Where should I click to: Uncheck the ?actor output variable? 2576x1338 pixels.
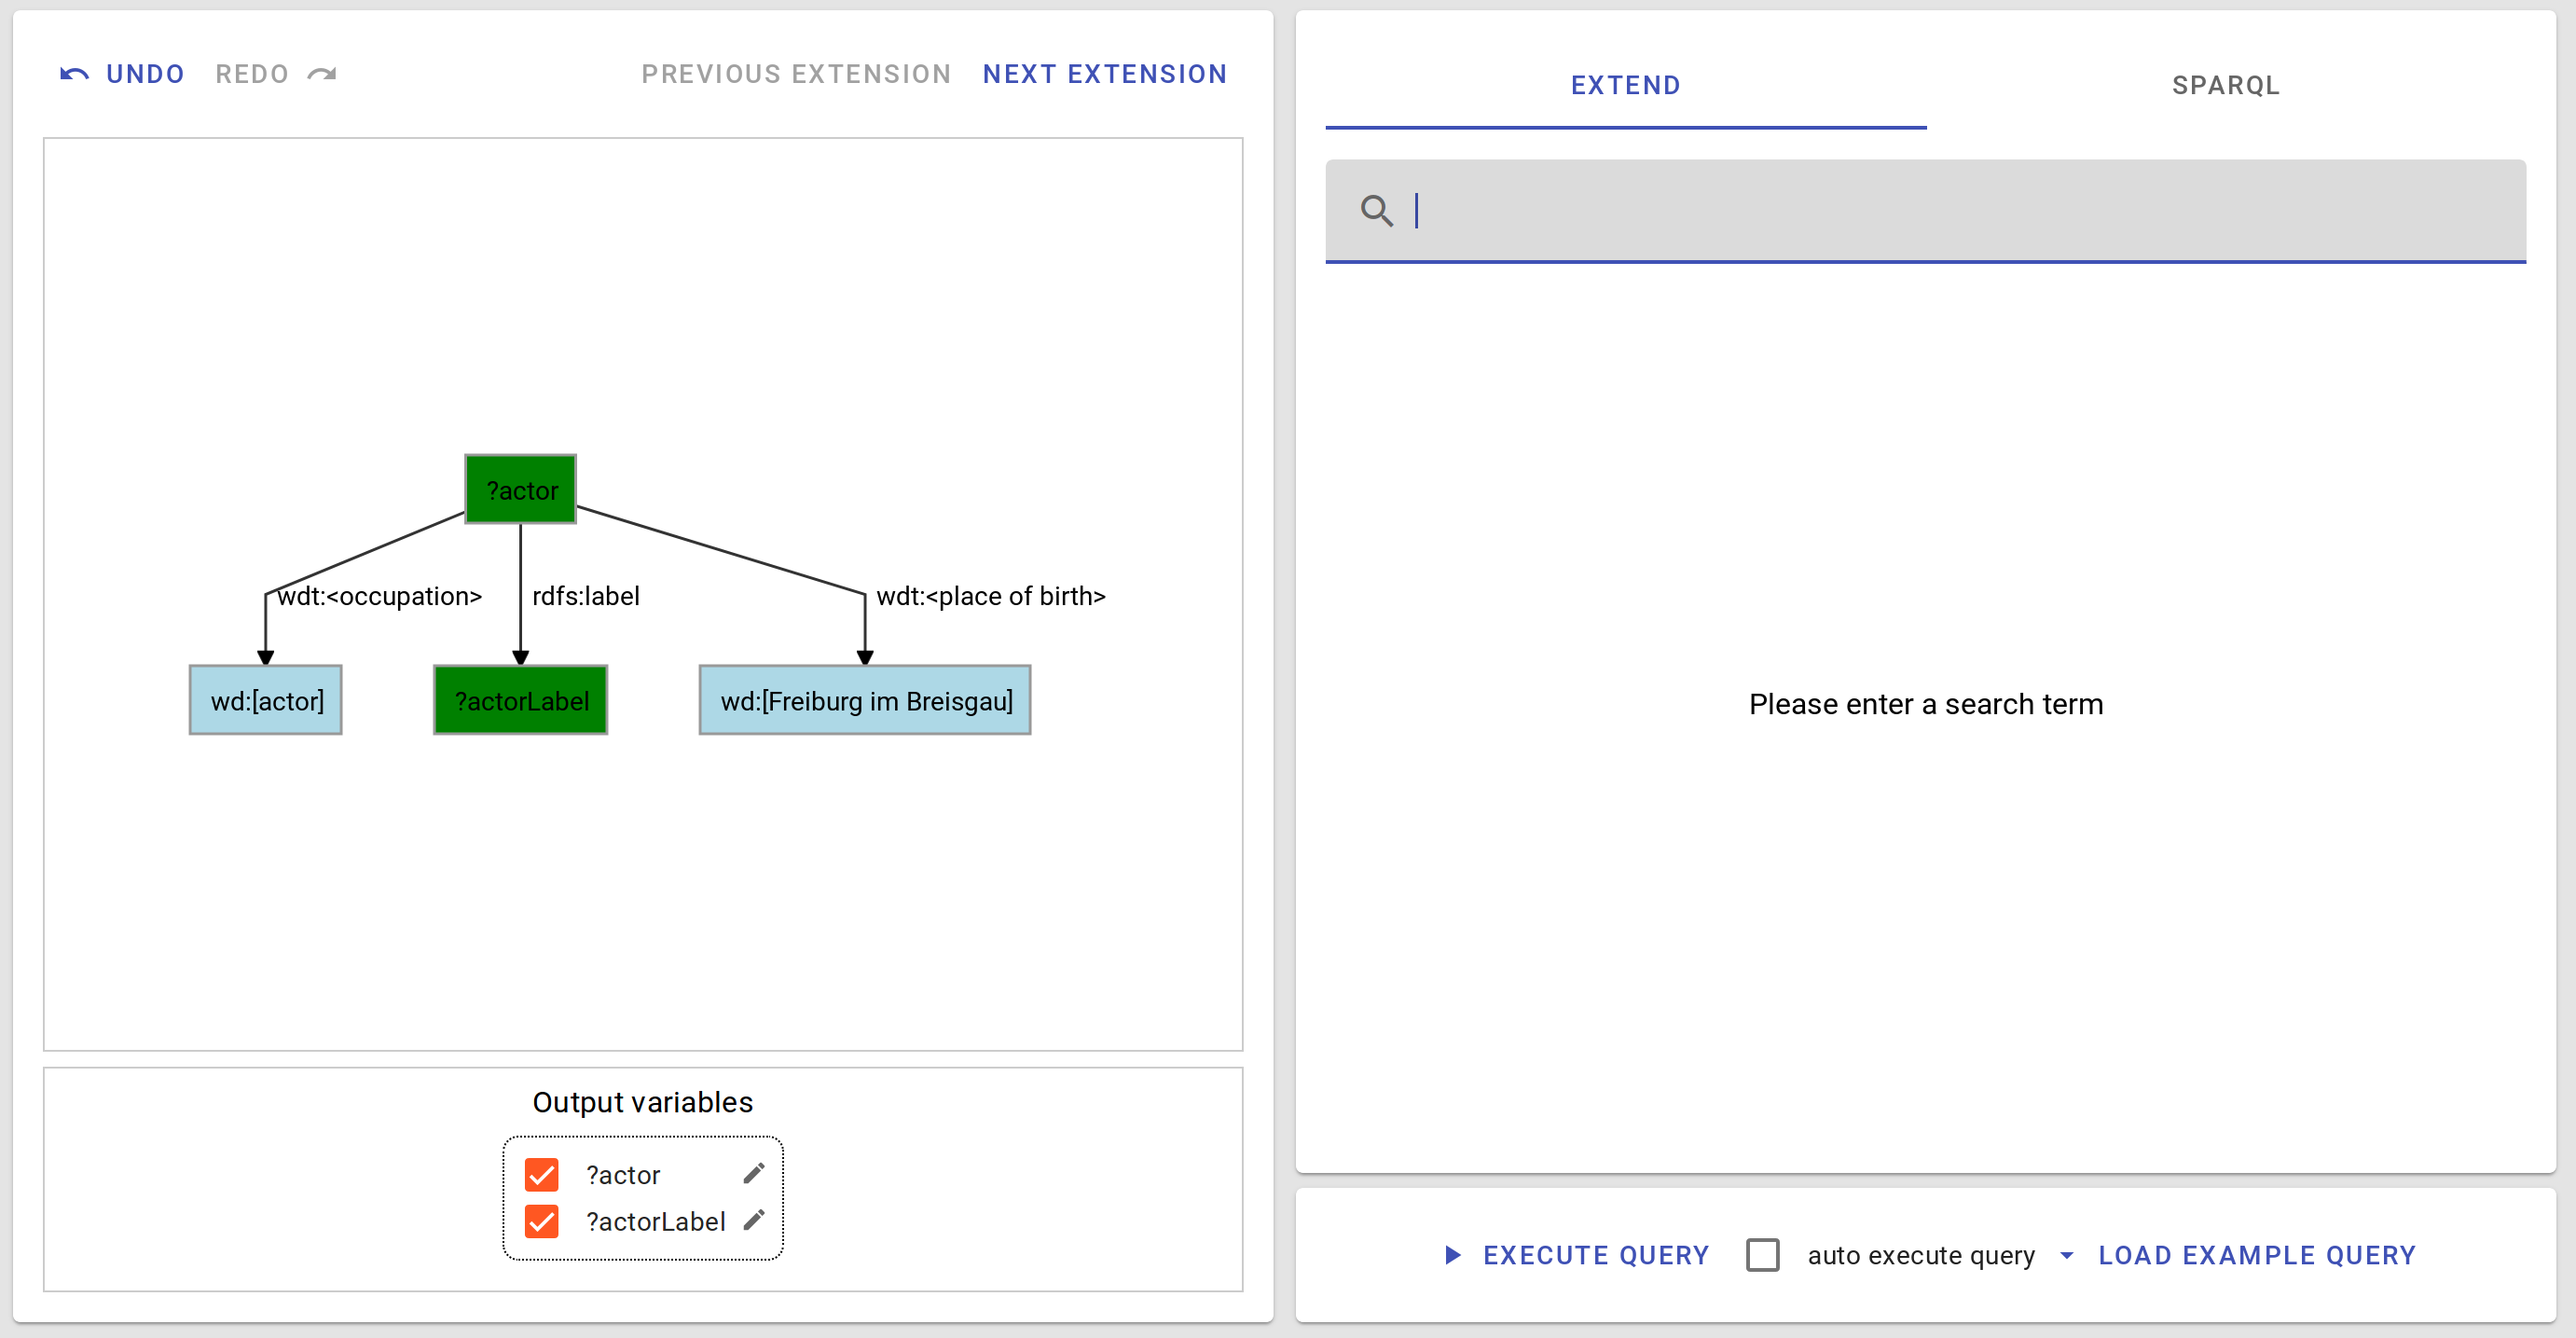pos(542,1175)
